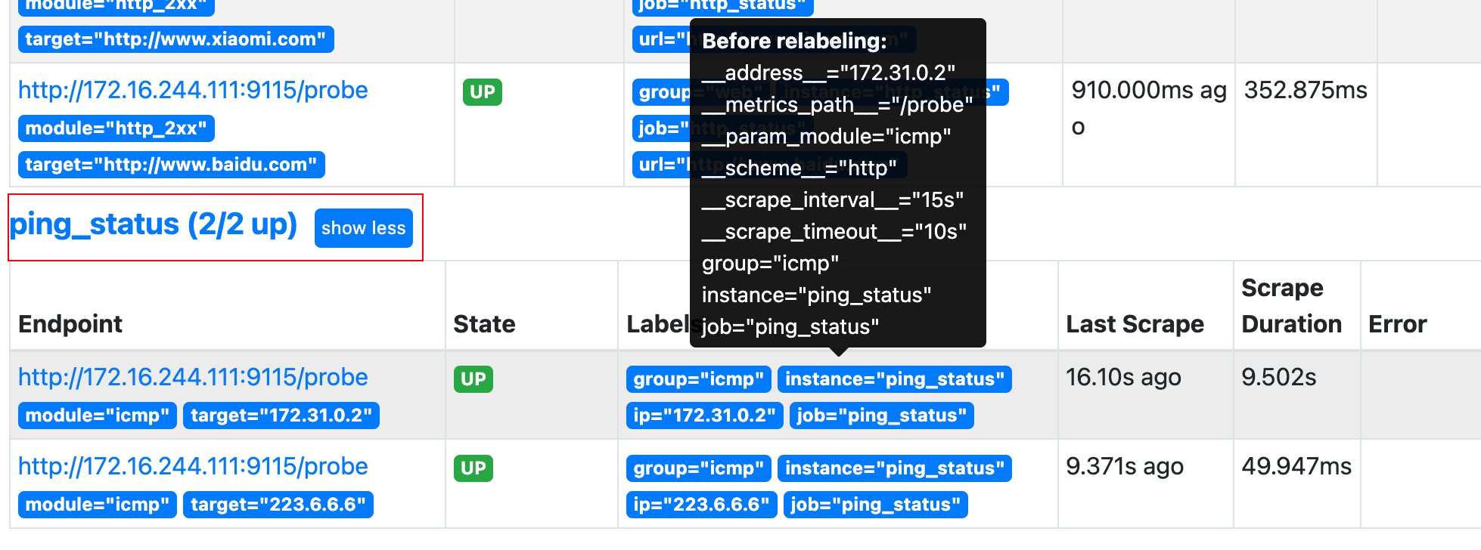Click the ip="223.6.6.6" label
The width and height of the screenshot is (1481, 550).
pos(702,505)
